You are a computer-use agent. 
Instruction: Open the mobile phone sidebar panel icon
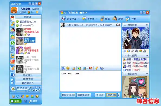click(x=13, y=56)
